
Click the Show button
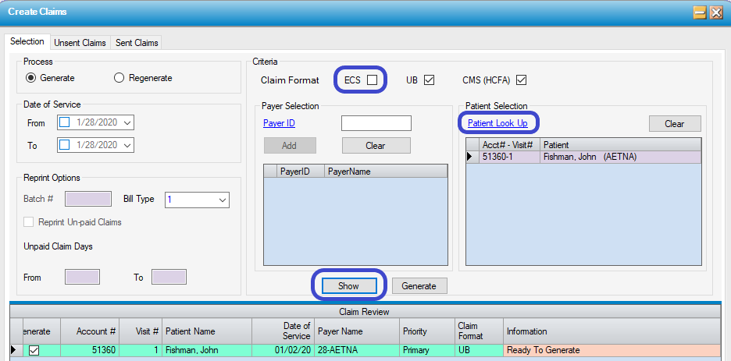point(348,286)
